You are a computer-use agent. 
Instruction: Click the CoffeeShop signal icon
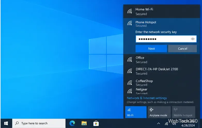130,83
